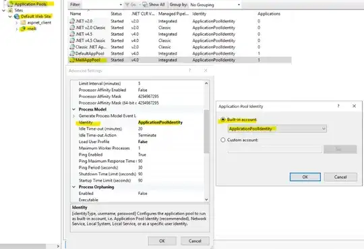Sort by Managed Pipeline column header

(173, 13)
